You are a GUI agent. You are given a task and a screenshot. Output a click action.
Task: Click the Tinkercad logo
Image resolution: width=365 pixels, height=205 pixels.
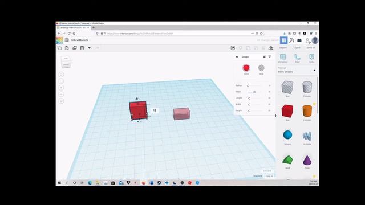59,40
